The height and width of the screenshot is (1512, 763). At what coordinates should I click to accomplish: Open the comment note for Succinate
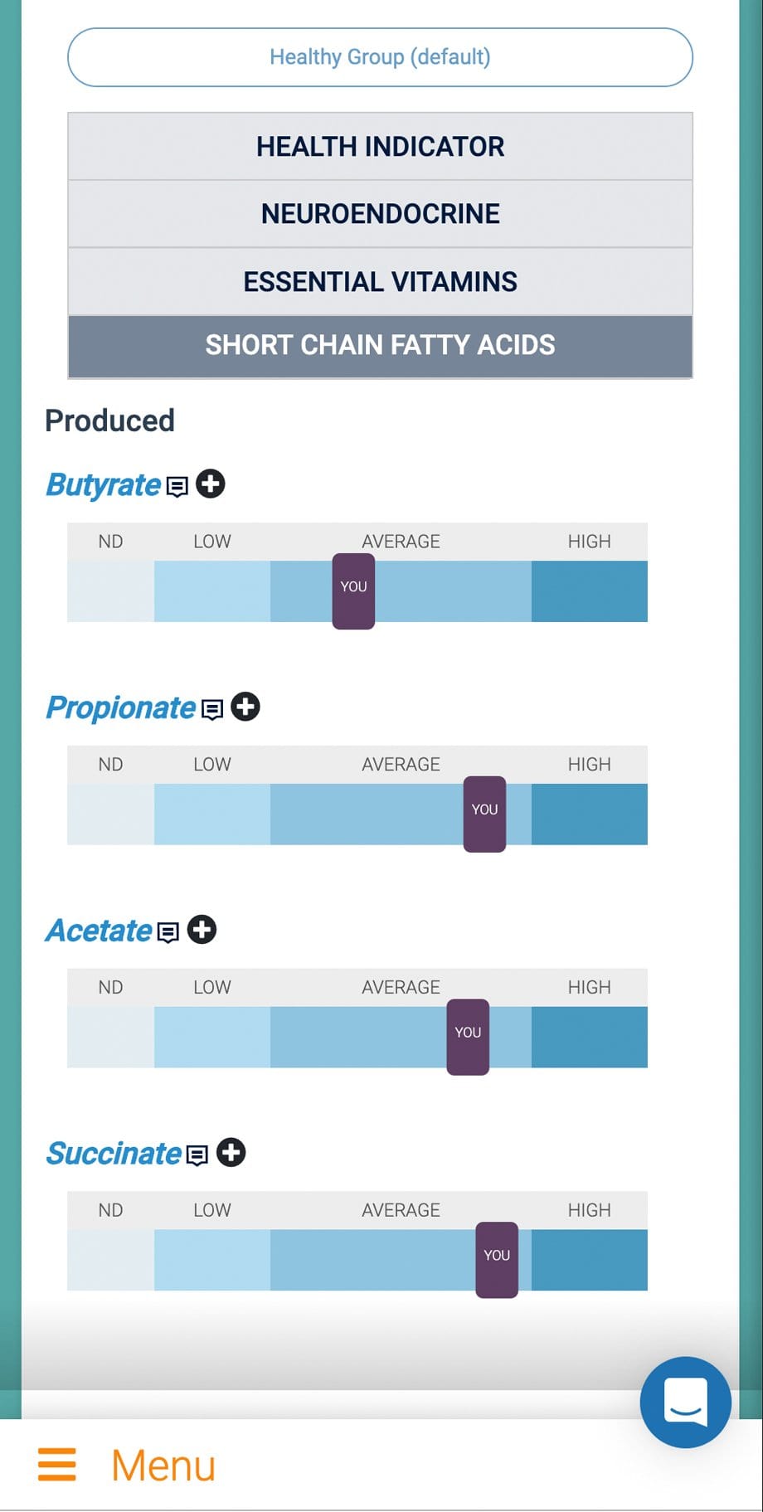[198, 1153]
